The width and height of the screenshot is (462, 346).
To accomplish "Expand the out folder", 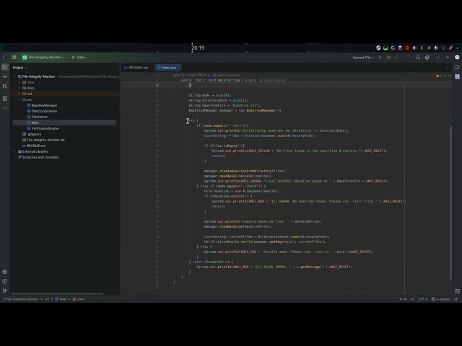I will [x=19, y=94].
